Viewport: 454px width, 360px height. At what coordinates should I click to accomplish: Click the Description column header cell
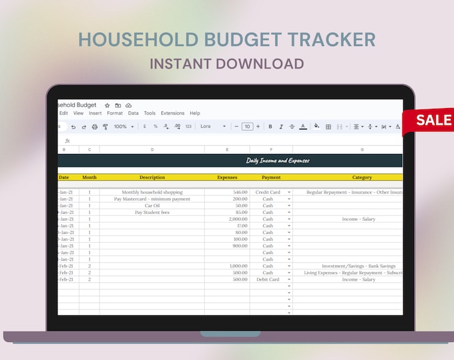pos(152,177)
